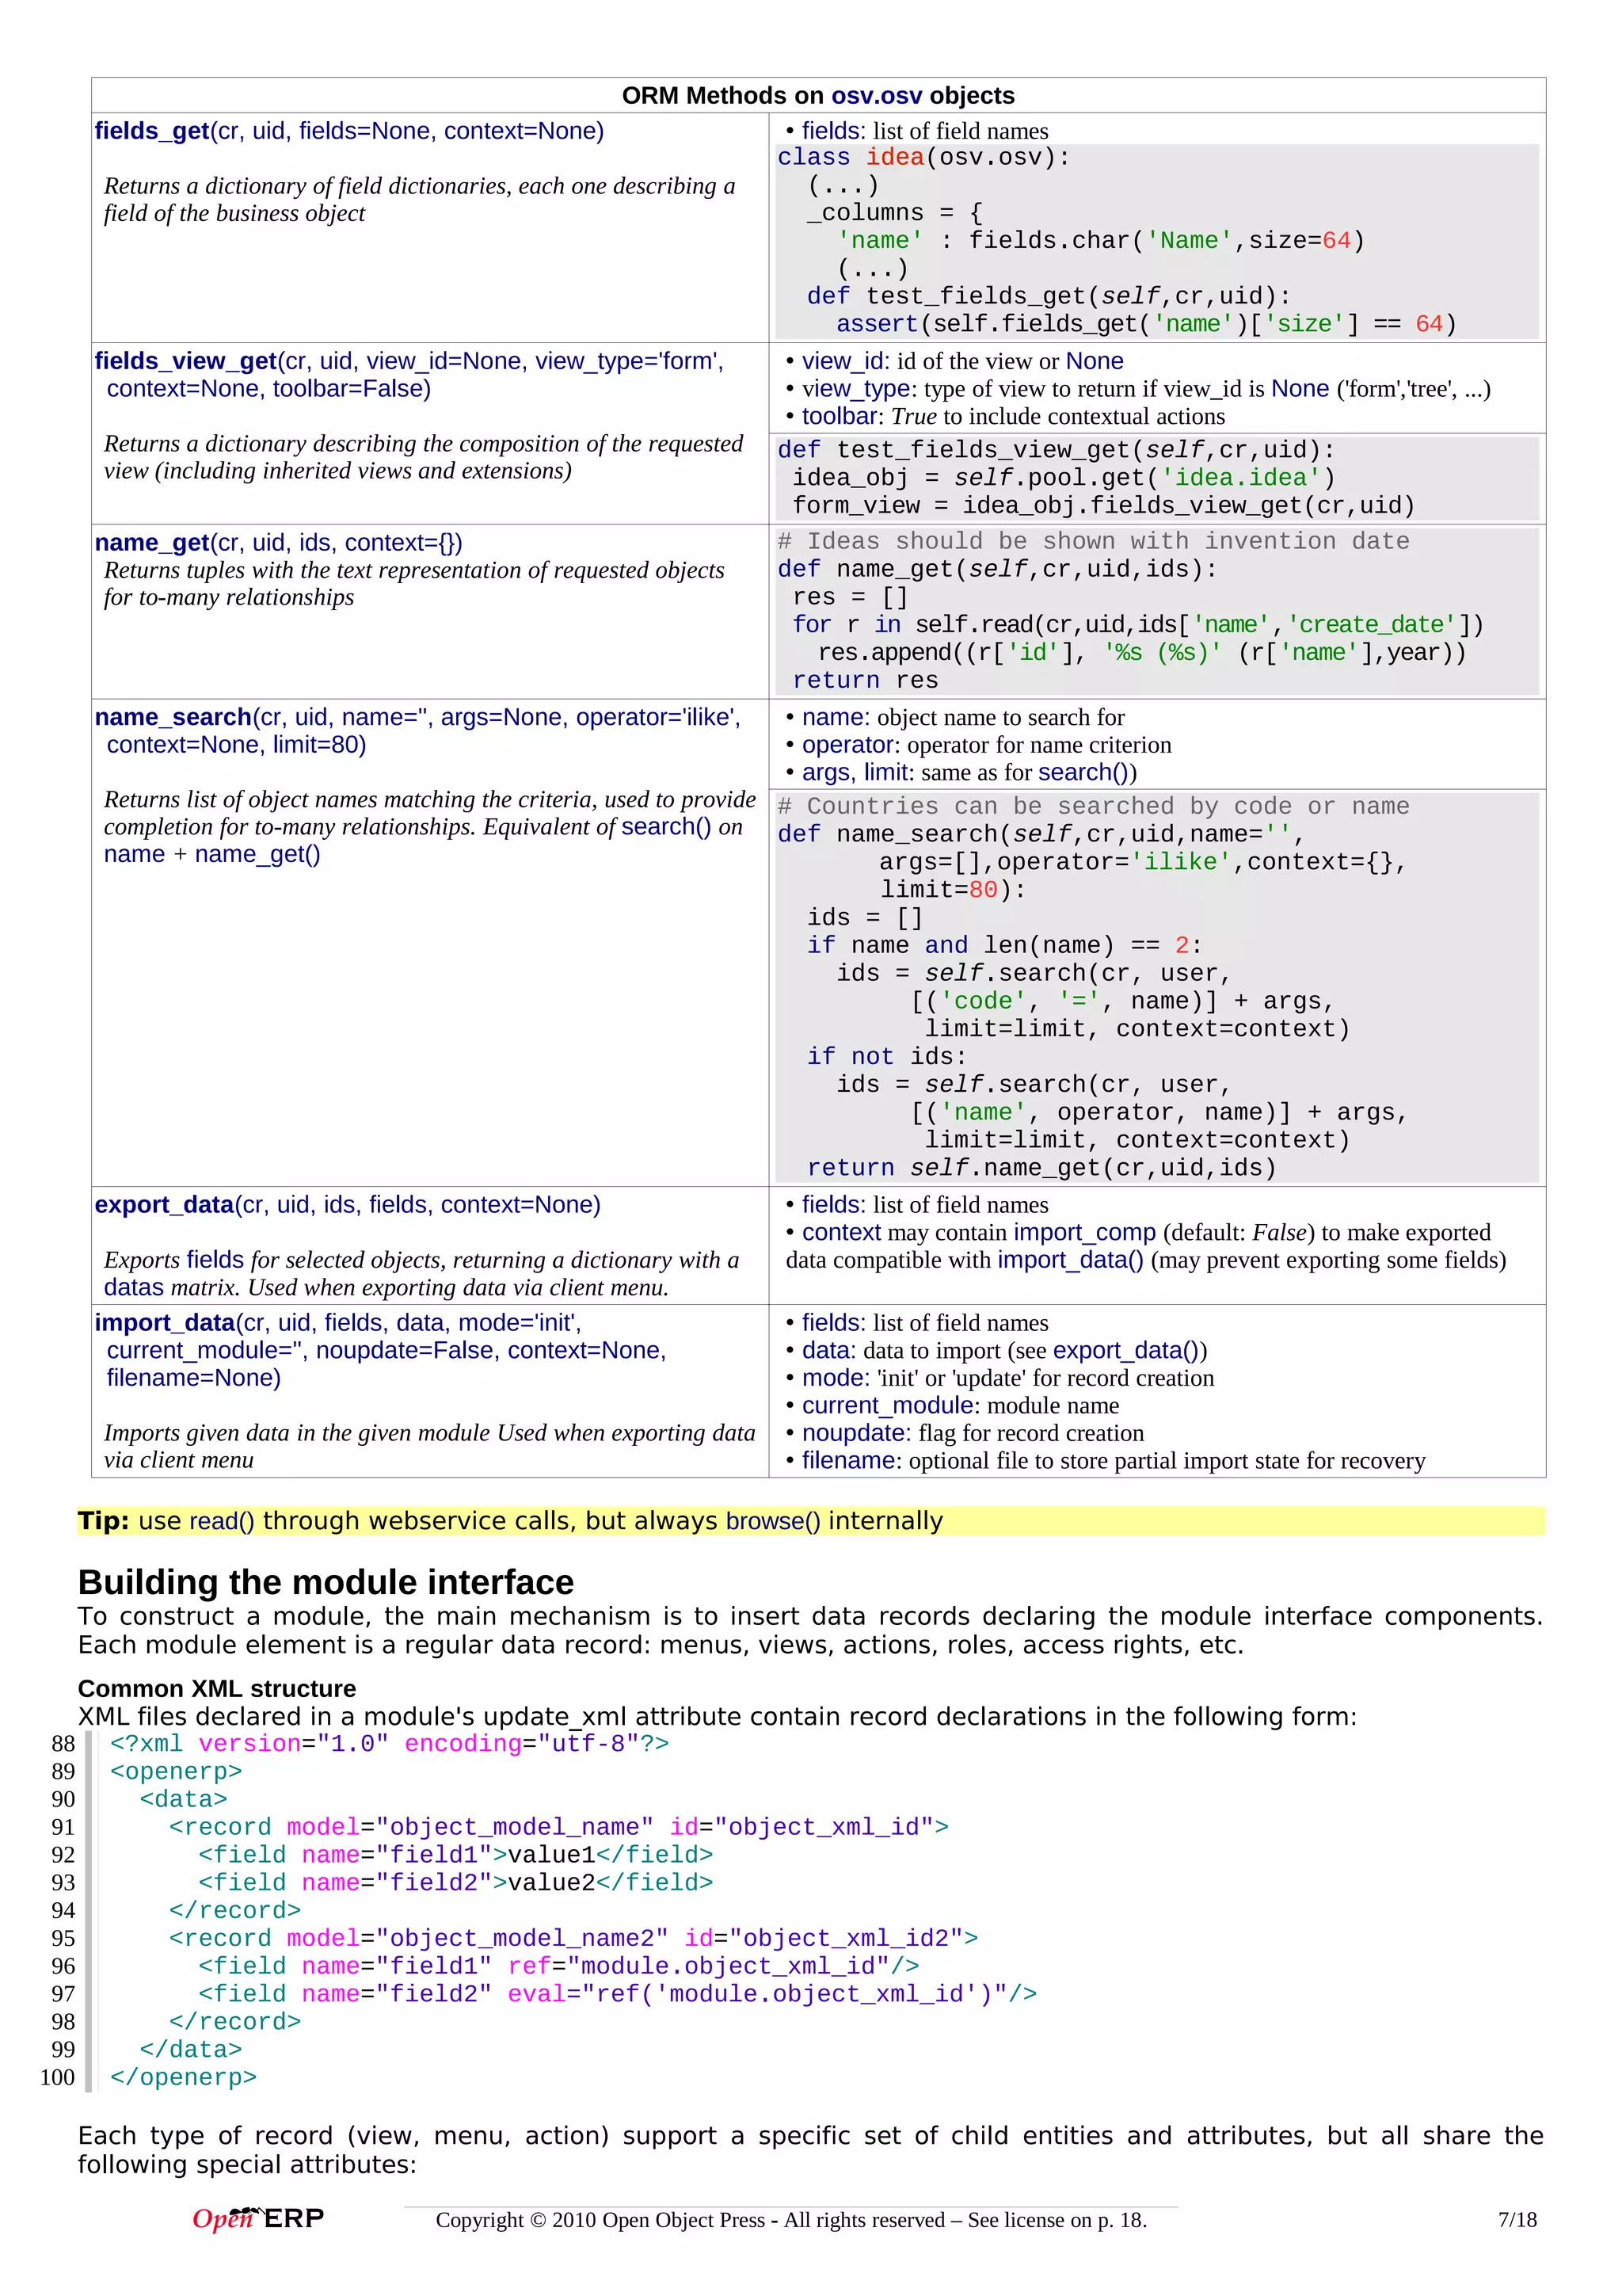This screenshot has height=2296, width=1622.
Task: Click line 91 record object_model_name
Action: click(558, 1827)
